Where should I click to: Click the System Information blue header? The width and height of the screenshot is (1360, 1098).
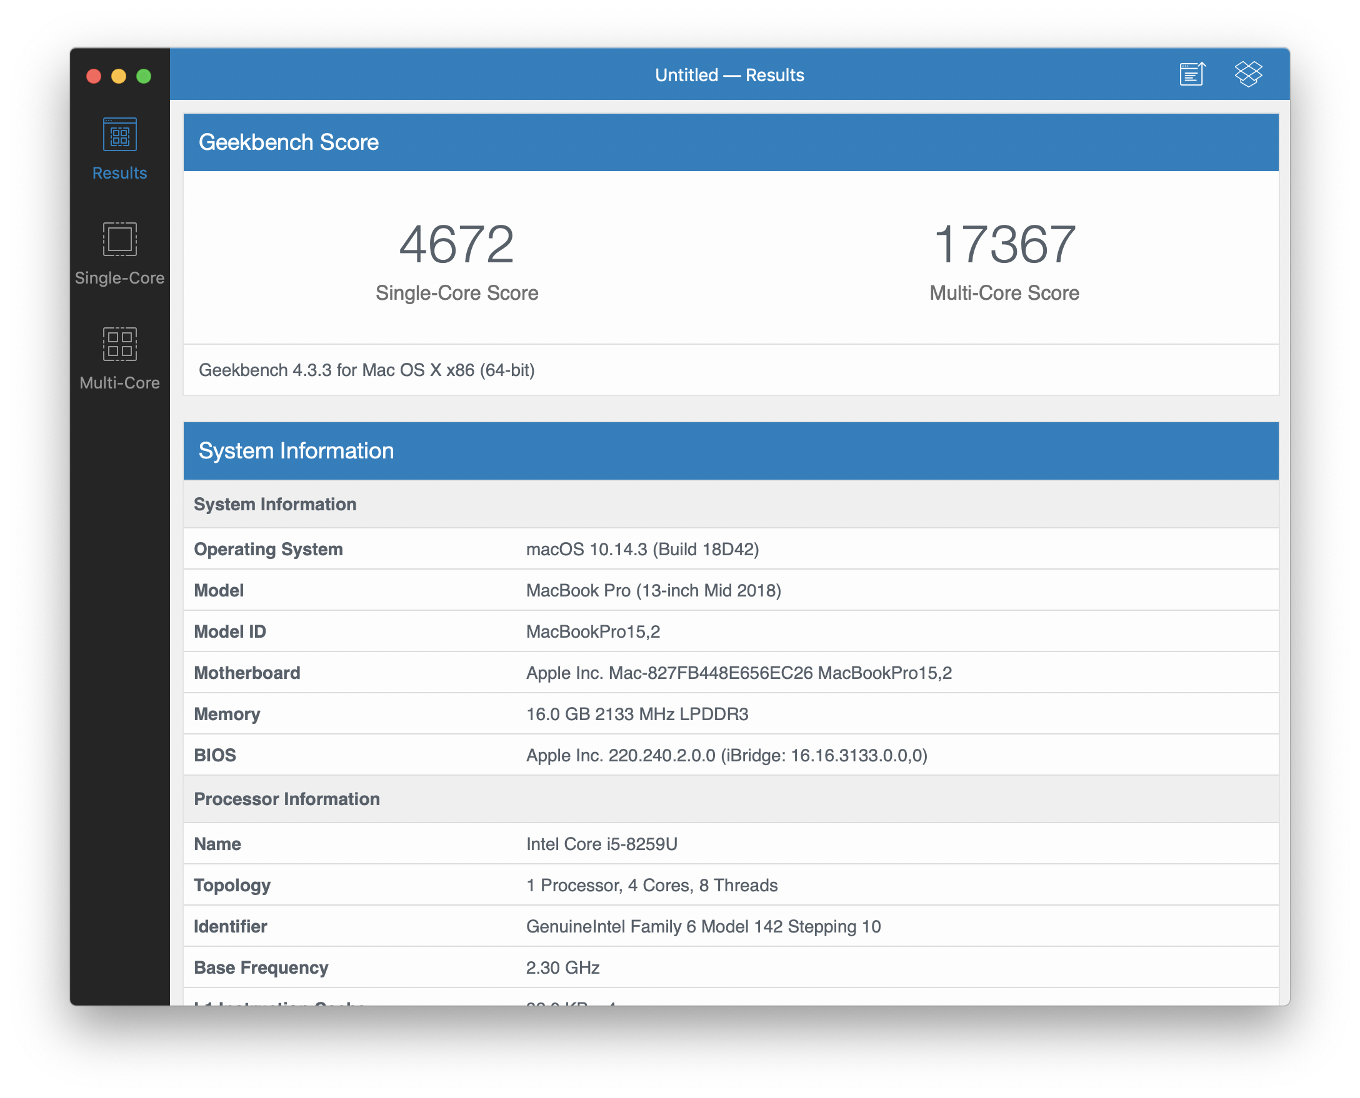(x=296, y=451)
